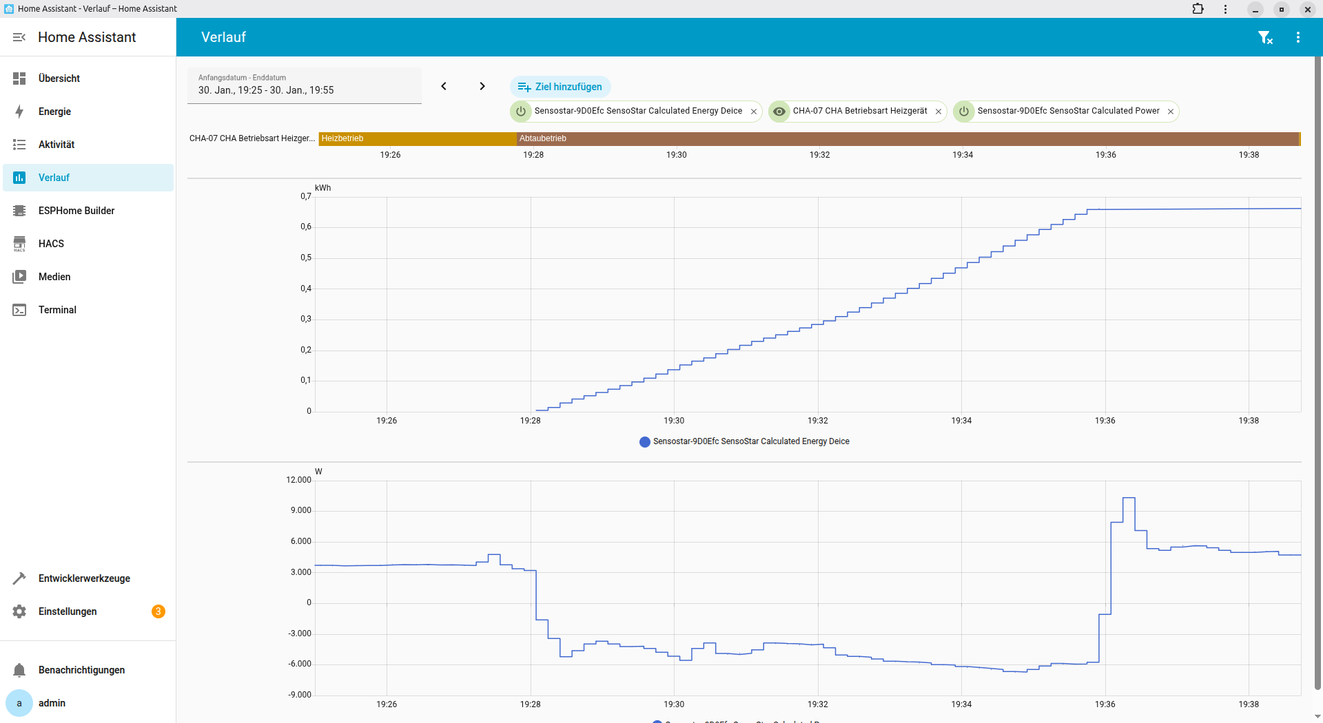Viewport: 1323px width, 723px height.
Task: Open the header three-dot overflow menu
Action: click(1298, 38)
